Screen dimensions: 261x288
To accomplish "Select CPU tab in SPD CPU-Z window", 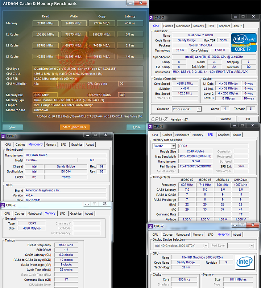I will pyautogui.click(x=155, y=135).
